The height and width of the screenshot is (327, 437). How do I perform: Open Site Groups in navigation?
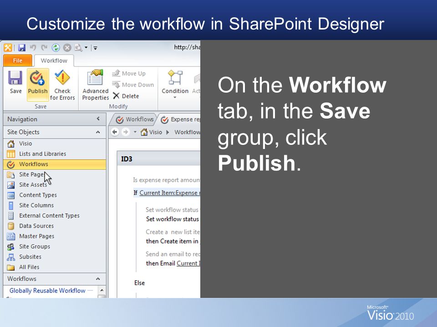pos(55,246)
